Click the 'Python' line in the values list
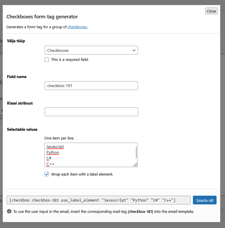Image resolution: width=225 pixels, height=228 pixels. [x=53, y=152]
